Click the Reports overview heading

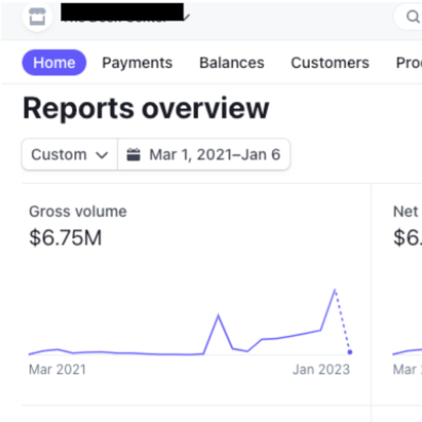point(146,108)
